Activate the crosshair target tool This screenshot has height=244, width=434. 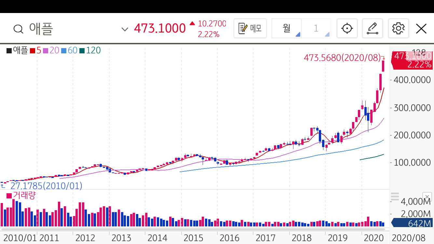(x=347, y=28)
